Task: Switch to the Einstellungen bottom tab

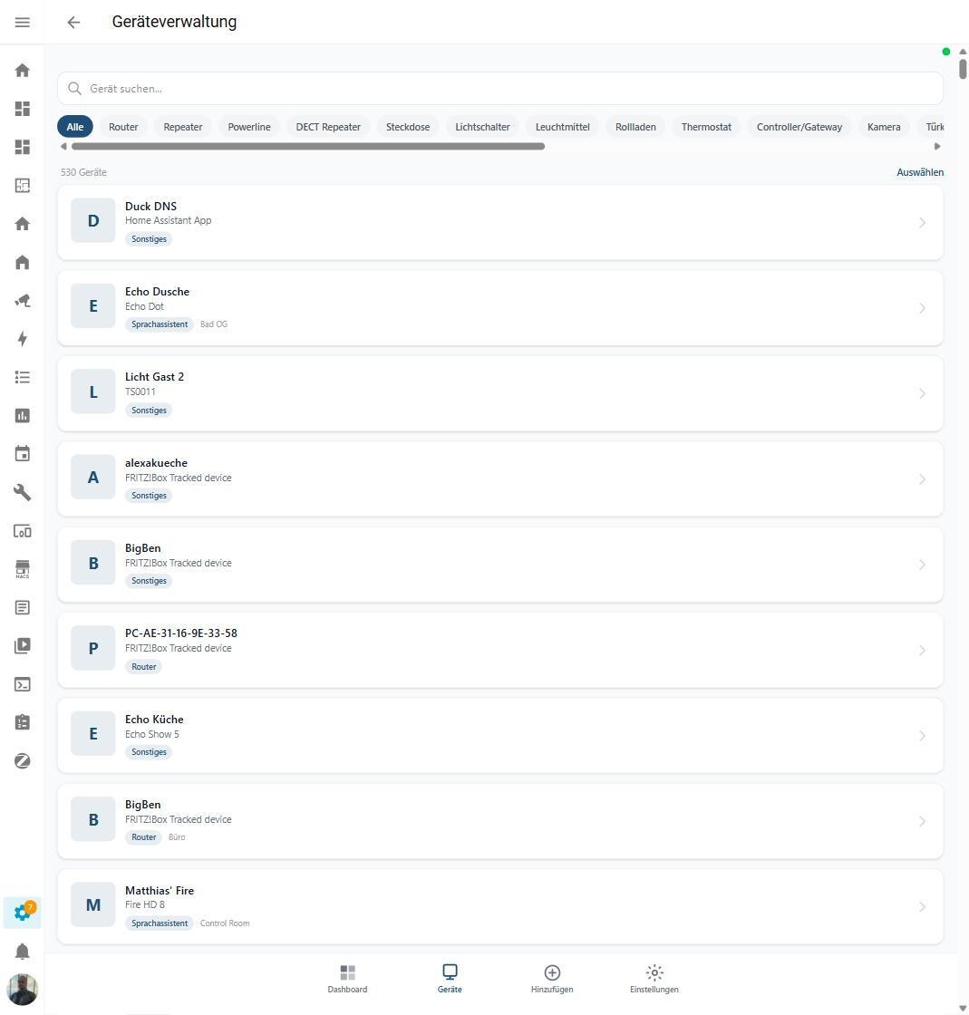Action: point(654,979)
